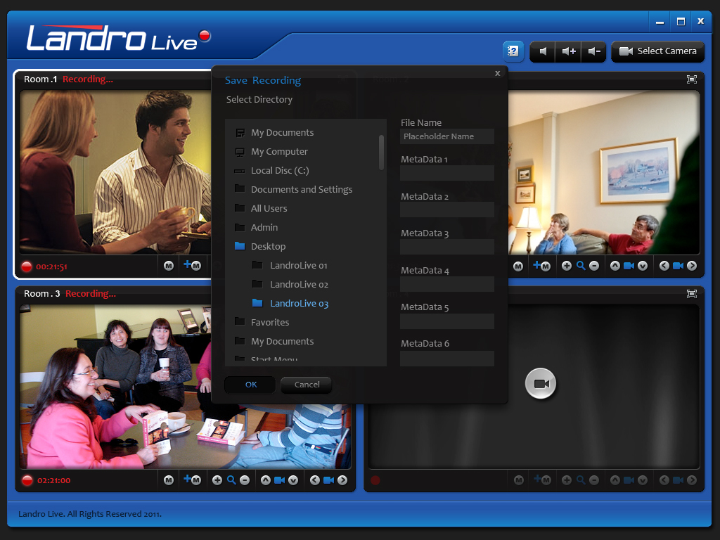Viewport: 720px width, 540px height.
Task: Tilt the camera down in Room 3
Action: point(293,480)
